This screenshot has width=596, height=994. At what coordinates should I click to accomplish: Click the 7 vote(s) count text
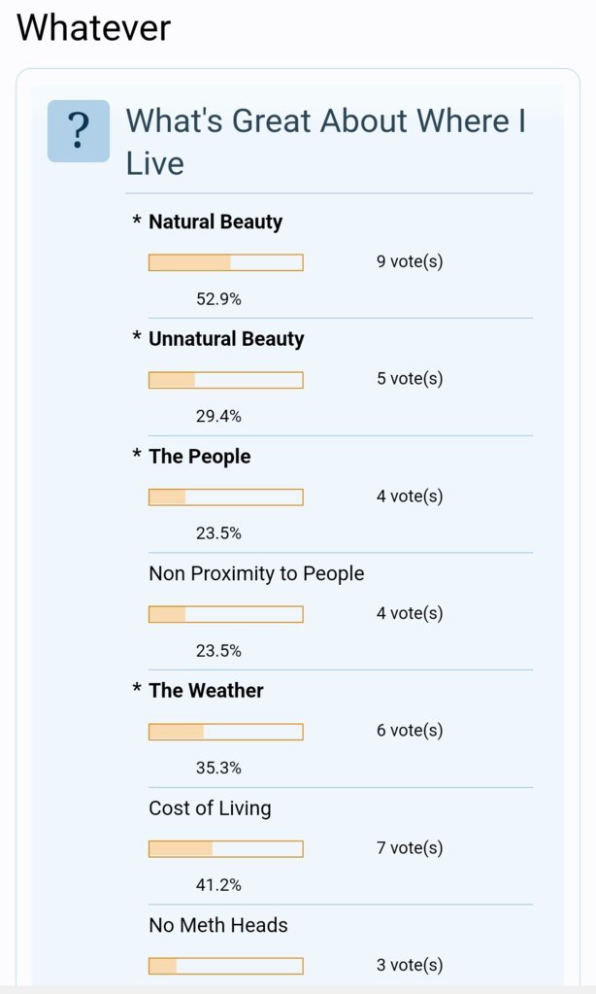click(x=410, y=848)
